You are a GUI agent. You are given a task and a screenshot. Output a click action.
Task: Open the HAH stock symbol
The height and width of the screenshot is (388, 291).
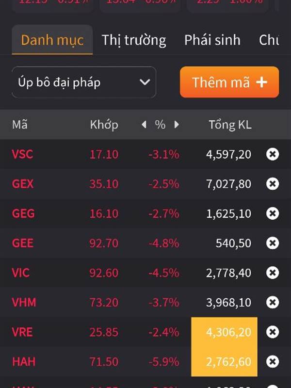(24, 361)
